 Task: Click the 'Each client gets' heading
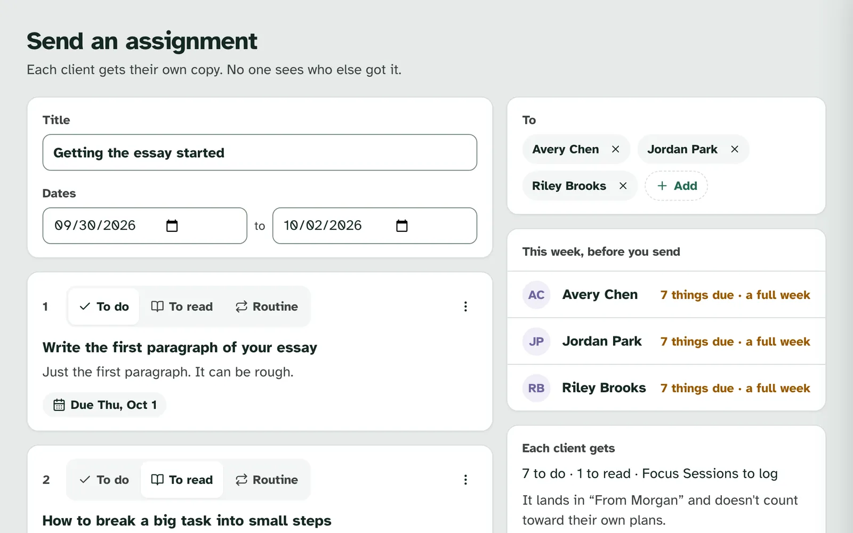coord(568,448)
